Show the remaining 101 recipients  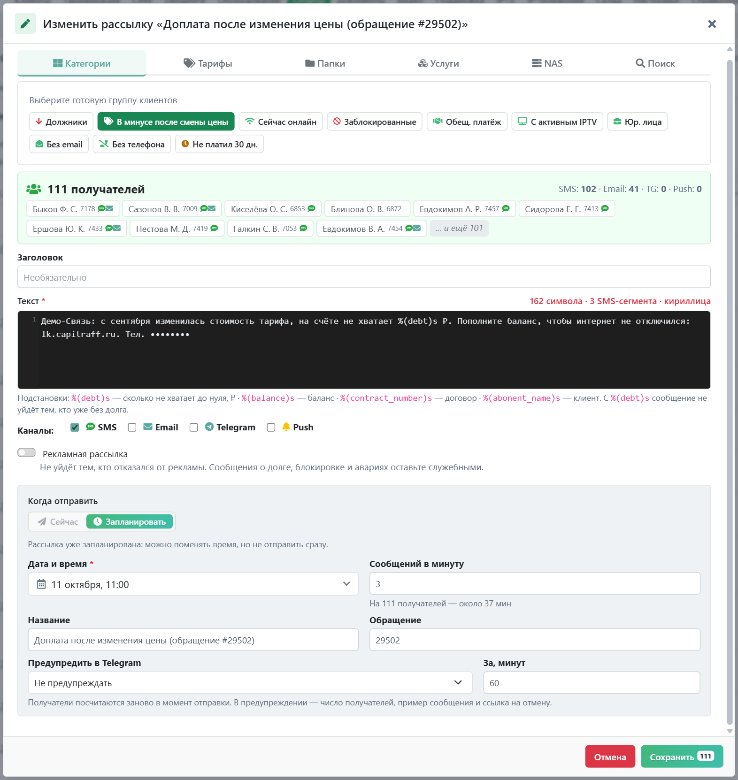pyautogui.click(x=459, y=228)
